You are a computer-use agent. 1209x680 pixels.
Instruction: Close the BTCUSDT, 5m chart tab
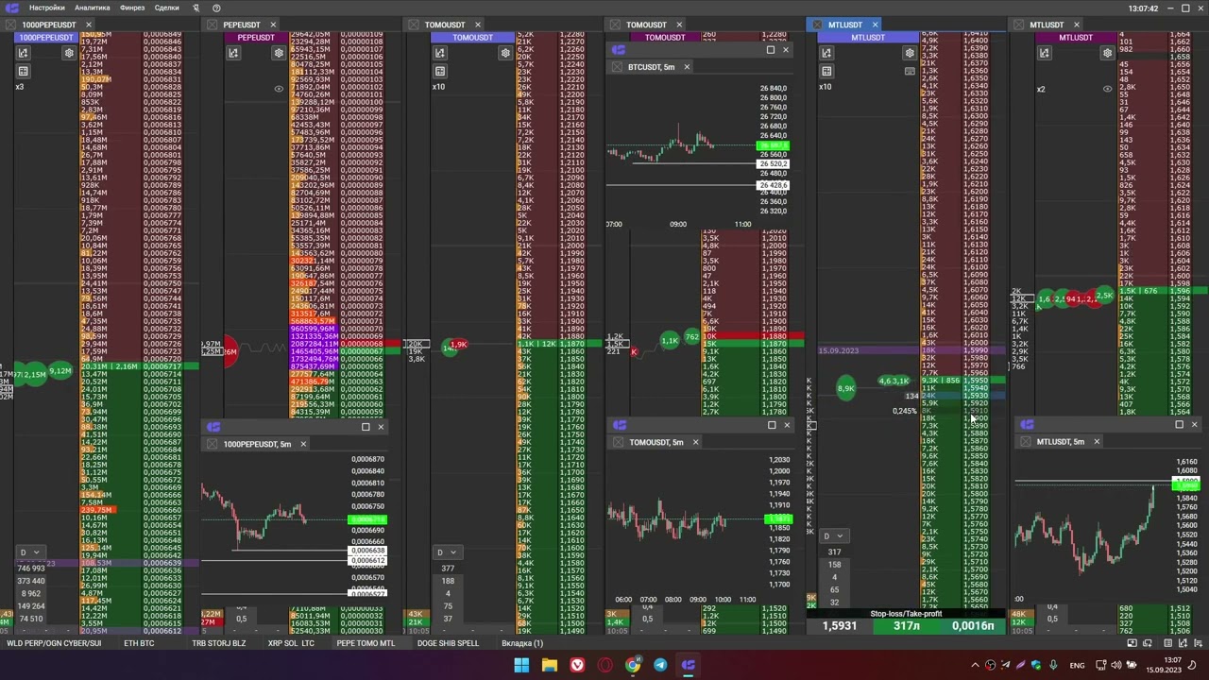click(687, 67)
